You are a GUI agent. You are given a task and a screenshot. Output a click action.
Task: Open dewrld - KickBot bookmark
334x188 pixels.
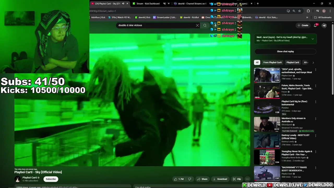(189, 17)
